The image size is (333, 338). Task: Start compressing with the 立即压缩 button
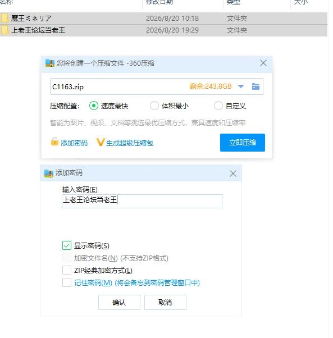243,143
